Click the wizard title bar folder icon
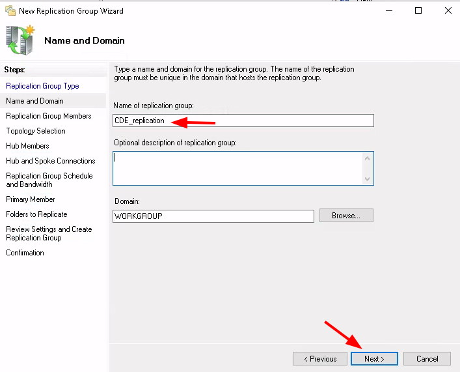 (x=10, y=10)
